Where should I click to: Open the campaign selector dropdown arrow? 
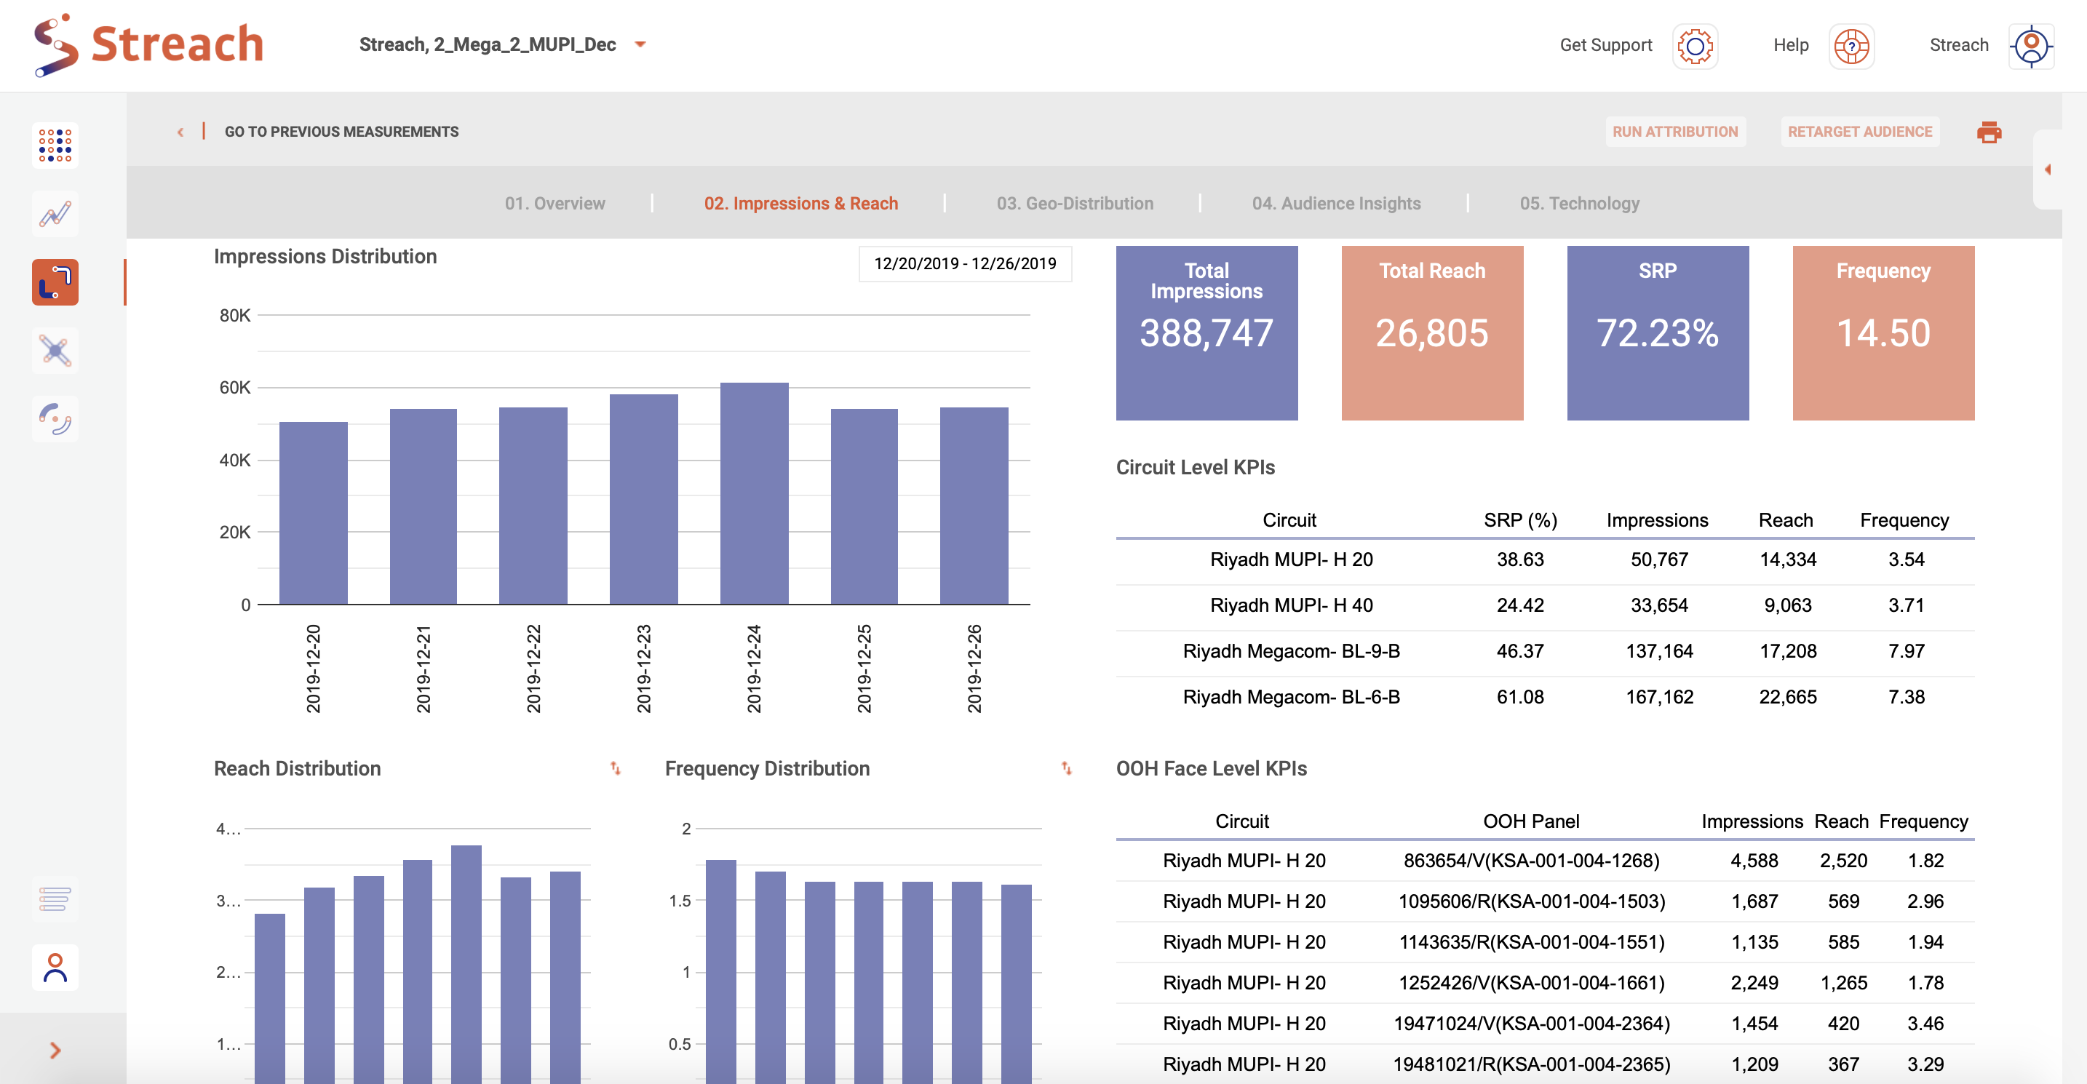coord(640,44)
